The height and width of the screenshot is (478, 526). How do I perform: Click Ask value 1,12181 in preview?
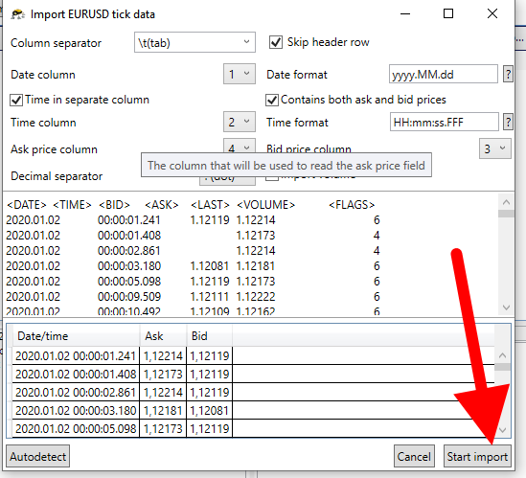pos(163,410)
